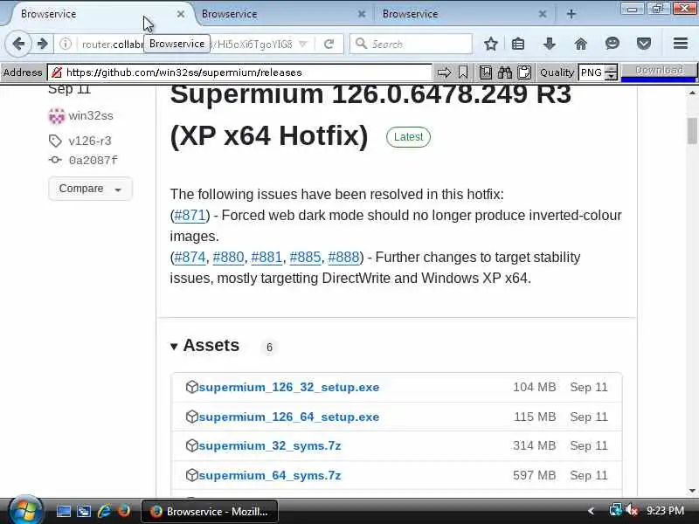Show Firefox bookmarks list icon

[x=518, y=44]
